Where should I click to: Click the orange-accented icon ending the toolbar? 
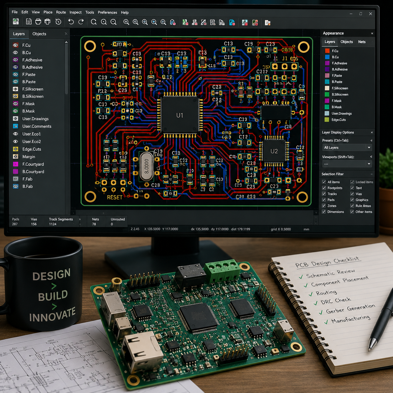pyautogui.click(x=267, y=23)
